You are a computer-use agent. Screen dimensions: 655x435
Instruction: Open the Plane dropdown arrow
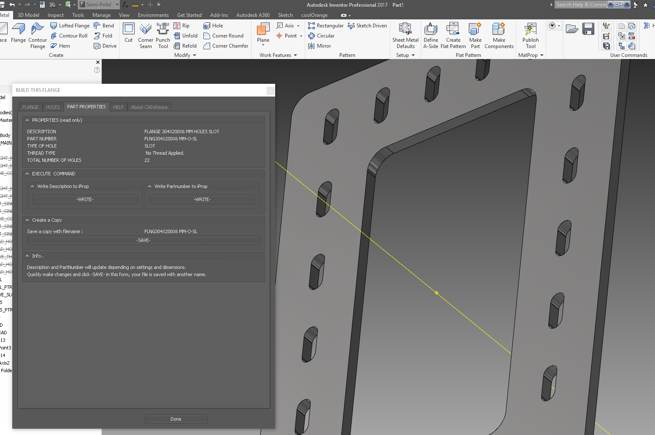(x=263, y=45)
